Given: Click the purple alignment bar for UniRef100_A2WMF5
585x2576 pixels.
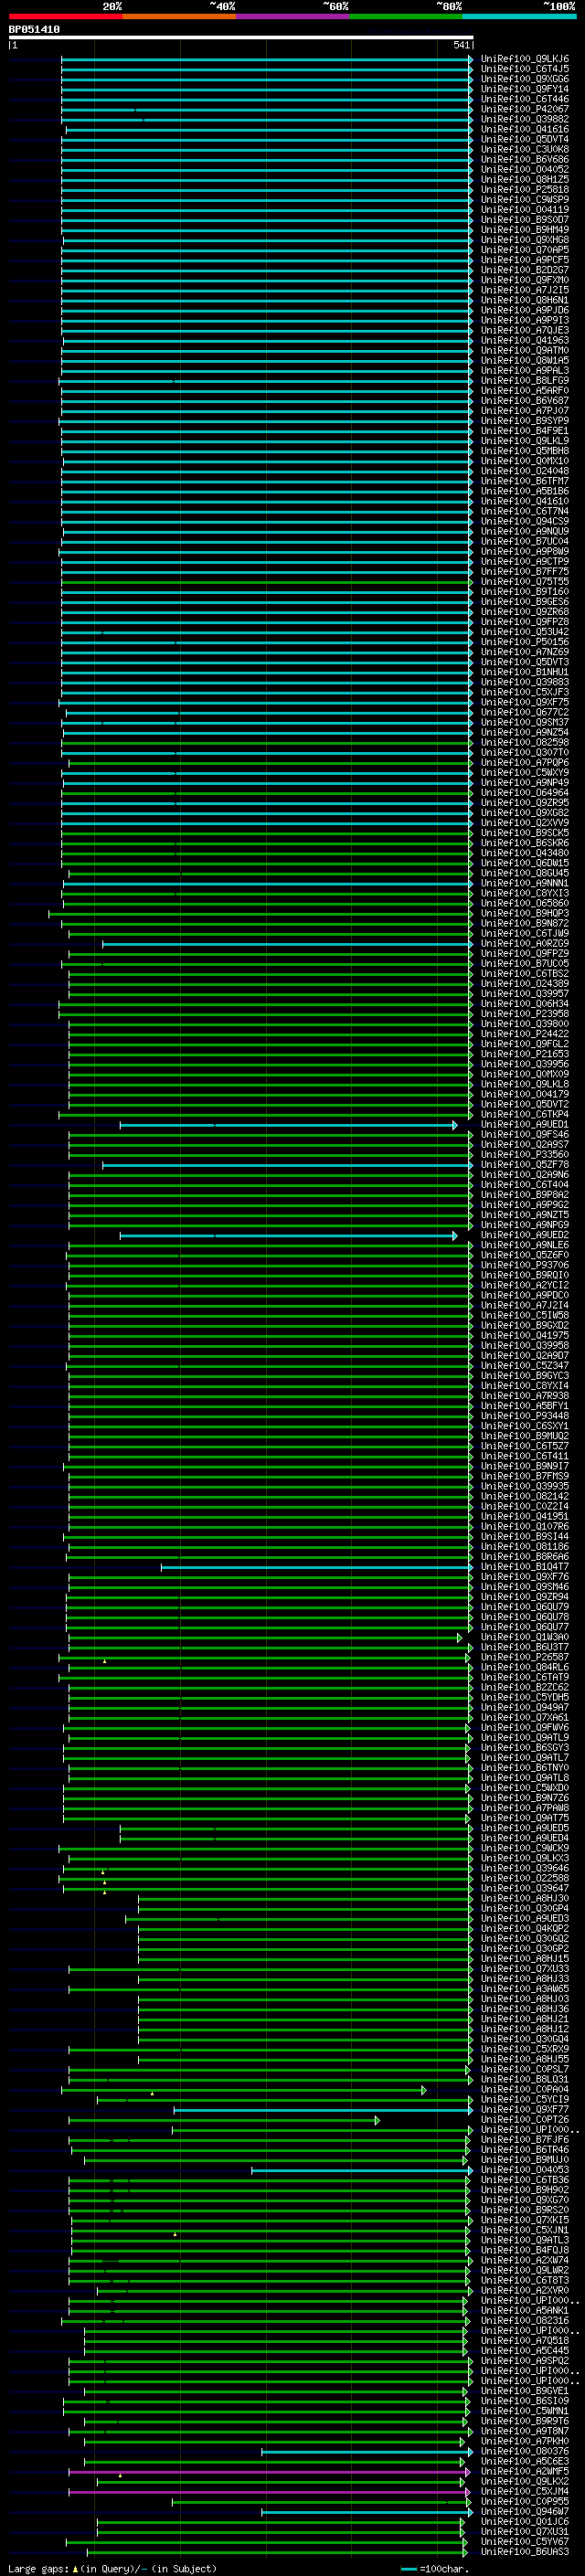Looking at the screenshot, I should point(270,2473).
